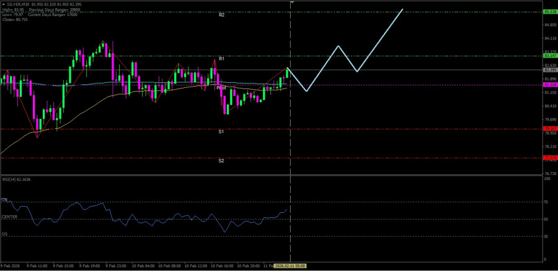The width and height of the screenshot is (558, 271).
Task: Select the gray 82.395 current price tag
Action: [549, 70]
